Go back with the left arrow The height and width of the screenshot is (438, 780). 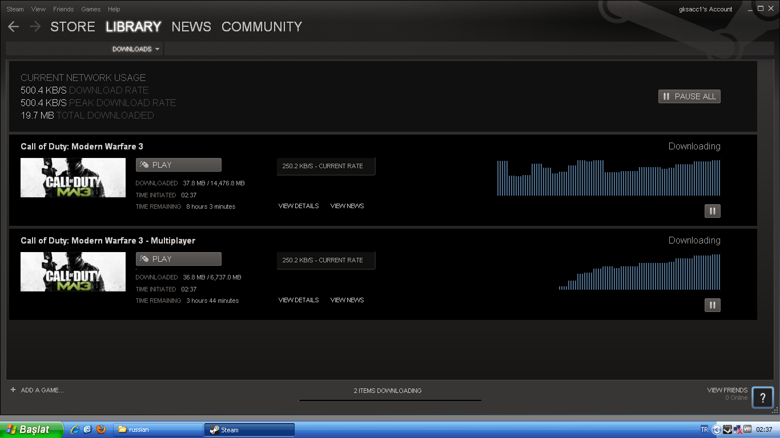(14, 27)
